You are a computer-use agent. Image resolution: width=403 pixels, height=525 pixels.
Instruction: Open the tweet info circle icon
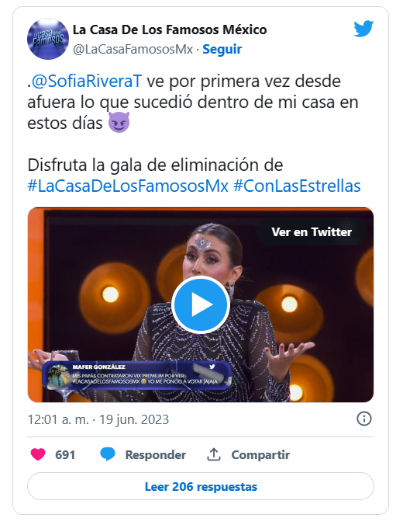pyautogui.click(x=364, y=419)
